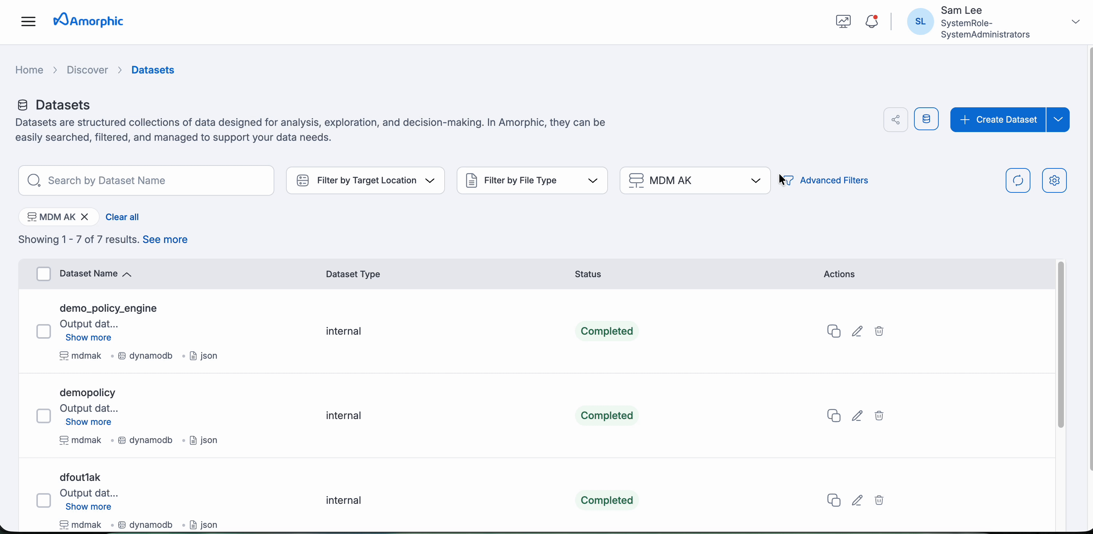Delete the demo_policy_engine dataset

[879, 331]
